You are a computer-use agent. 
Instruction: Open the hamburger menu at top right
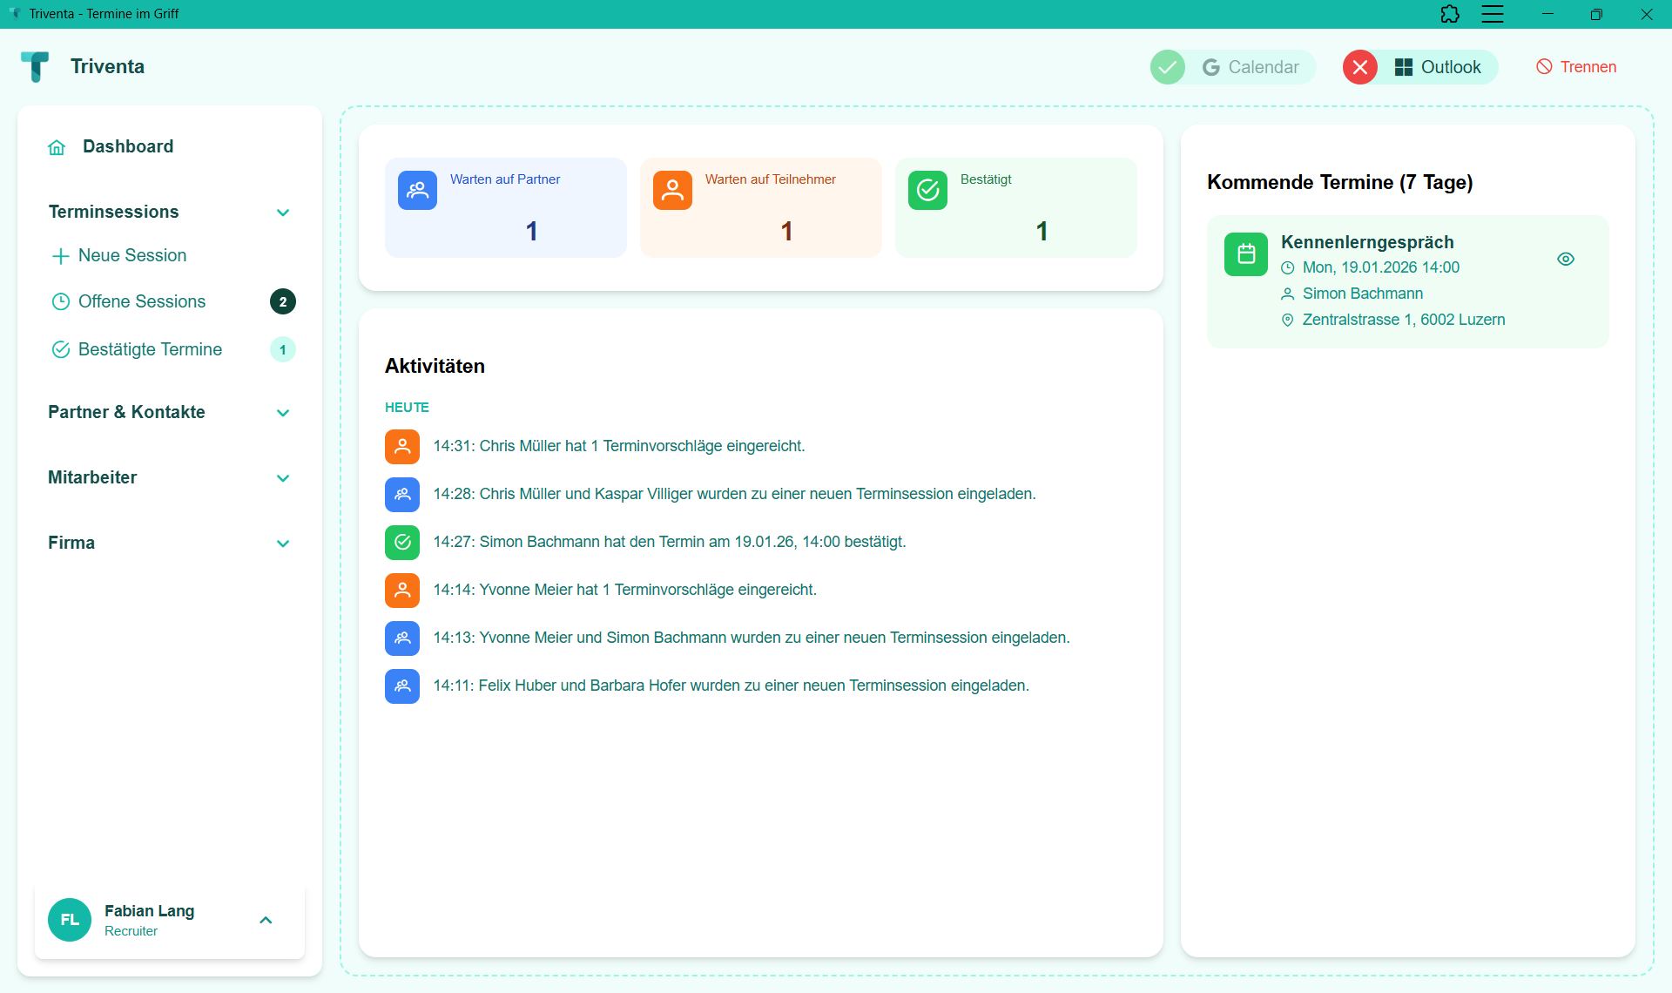tap(1493, 14)
